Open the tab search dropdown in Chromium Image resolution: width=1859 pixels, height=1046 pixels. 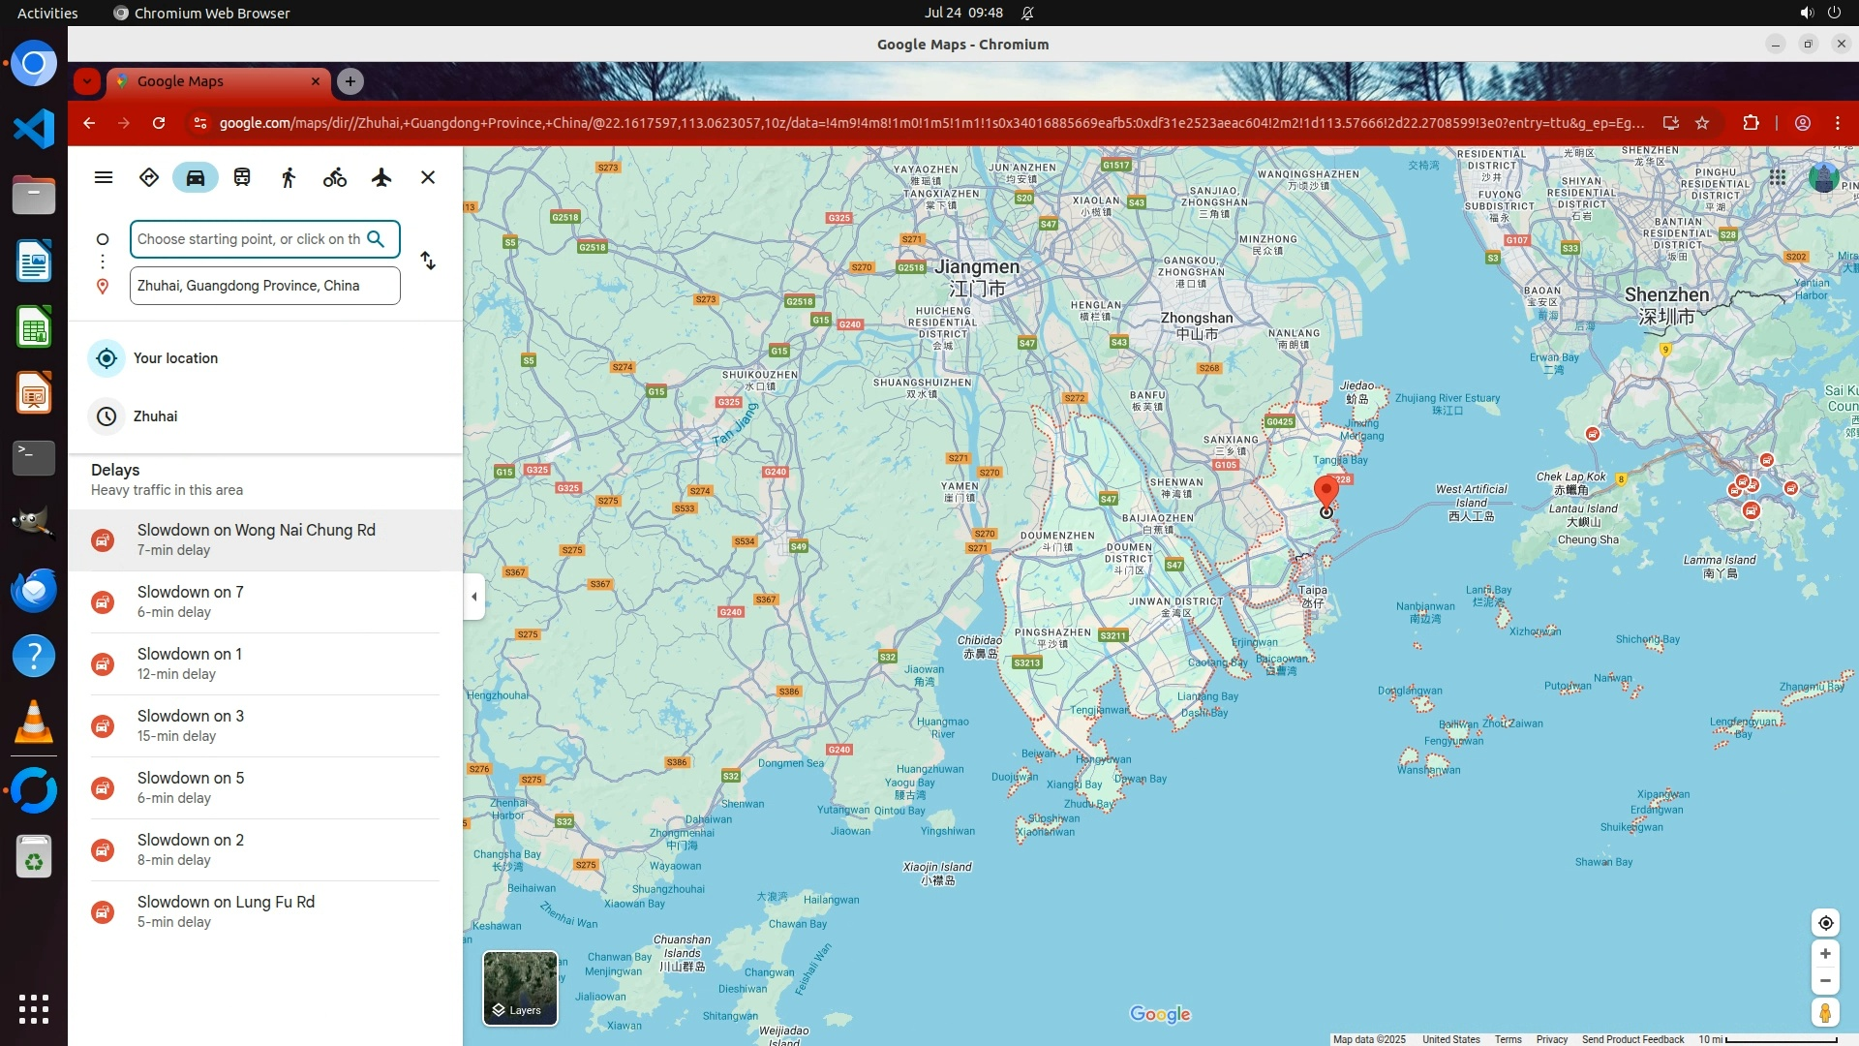point(87,81)
